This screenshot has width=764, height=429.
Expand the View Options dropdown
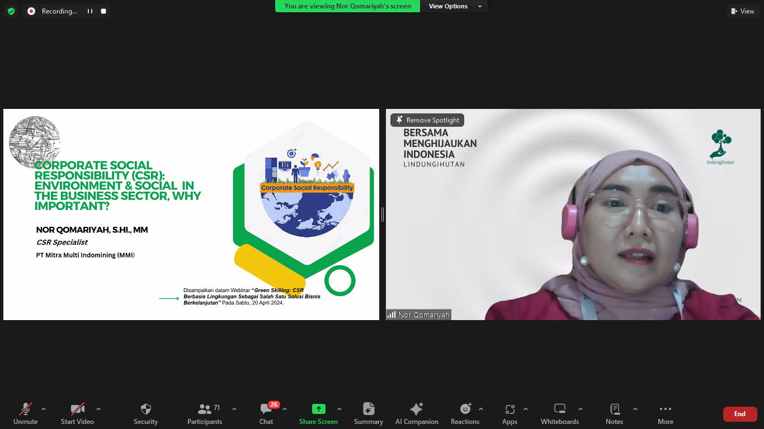455,6
